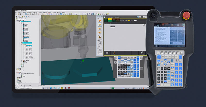This screenshot has width=206, height=107.
Task: Expand the second cyan highlighted tree group
Action: [20, 43]
